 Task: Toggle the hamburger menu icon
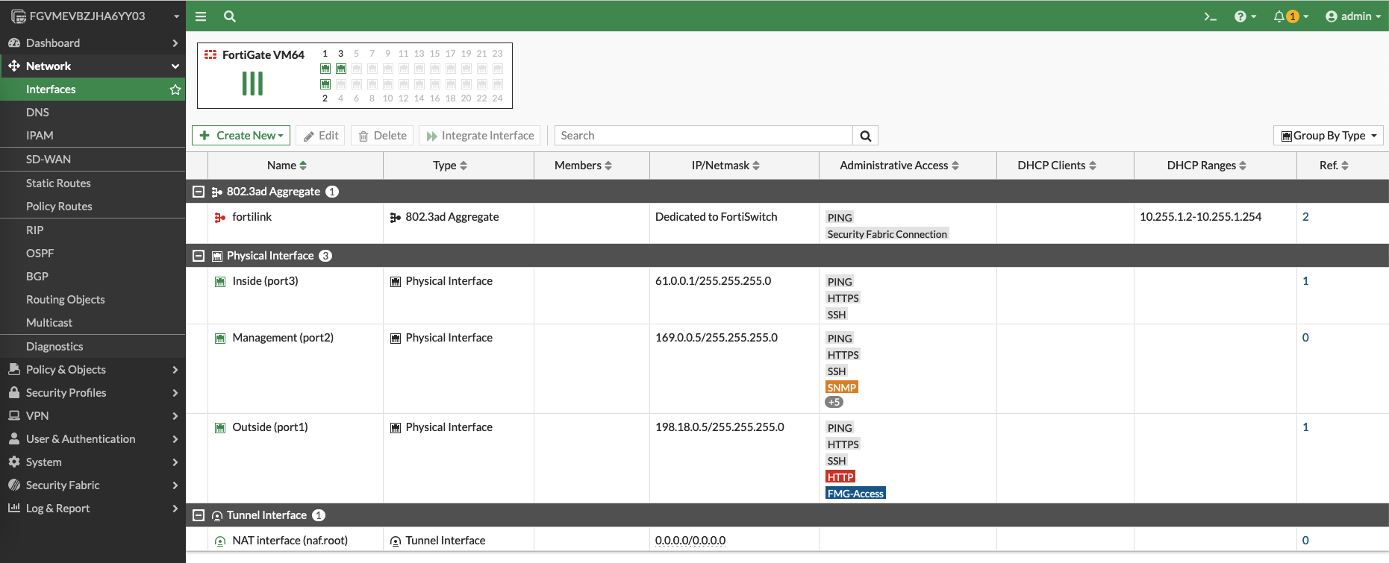point(201,16)
